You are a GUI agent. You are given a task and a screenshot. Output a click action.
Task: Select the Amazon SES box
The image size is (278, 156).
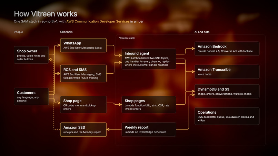click(83, 129)
